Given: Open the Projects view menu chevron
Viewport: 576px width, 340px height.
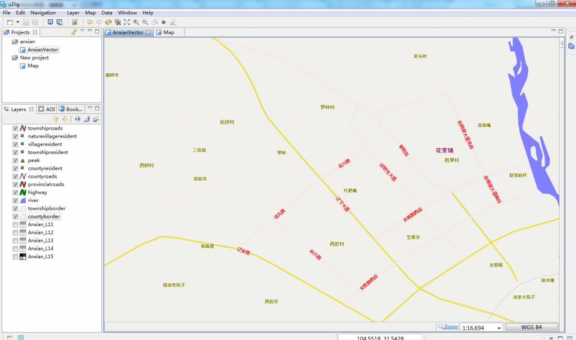Looking at the screenshot, I should click(82, 31).
